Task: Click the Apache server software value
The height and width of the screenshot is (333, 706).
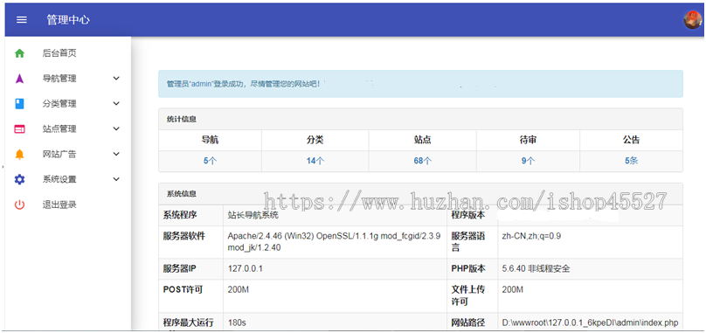Action: pyautogui.click(x=334, y=241)
